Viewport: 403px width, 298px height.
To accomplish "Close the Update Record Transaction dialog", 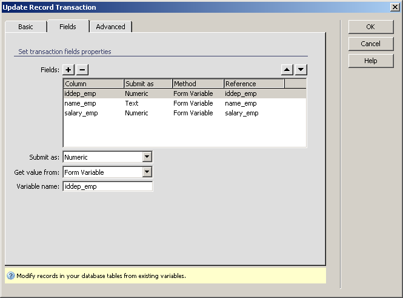I will click(395, 7).
